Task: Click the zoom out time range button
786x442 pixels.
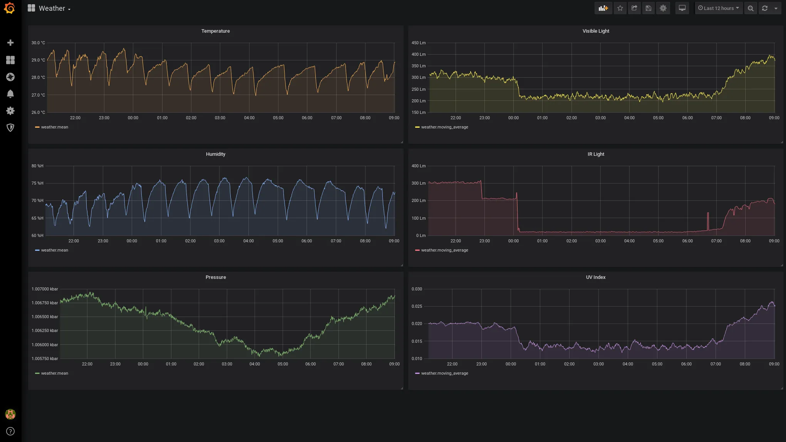Action: coord(751,8)
